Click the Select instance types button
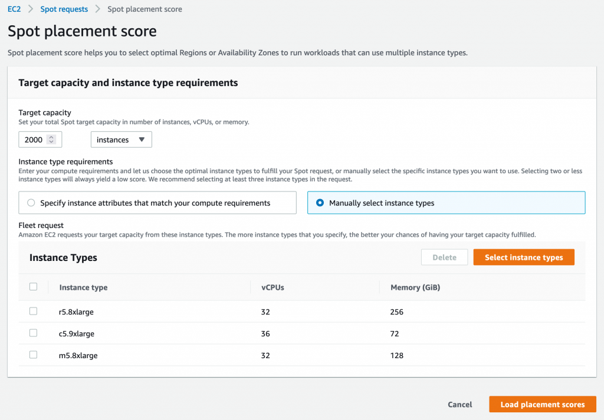Image resolution: width=604 pixels, height=420 pixels. pos(523,257)
